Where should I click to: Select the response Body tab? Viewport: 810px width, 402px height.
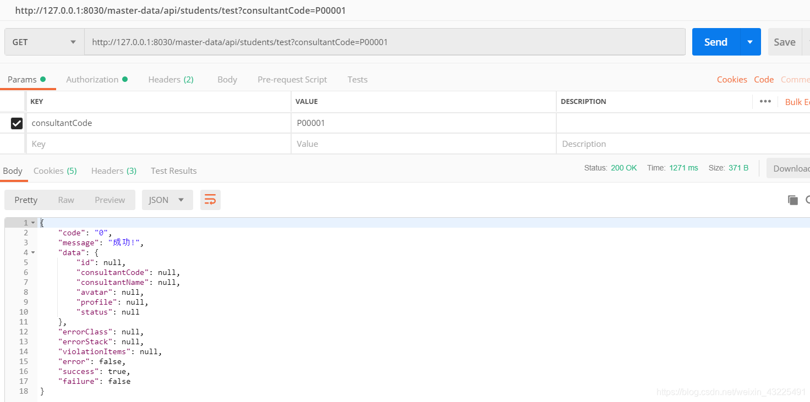coord(13,170)
